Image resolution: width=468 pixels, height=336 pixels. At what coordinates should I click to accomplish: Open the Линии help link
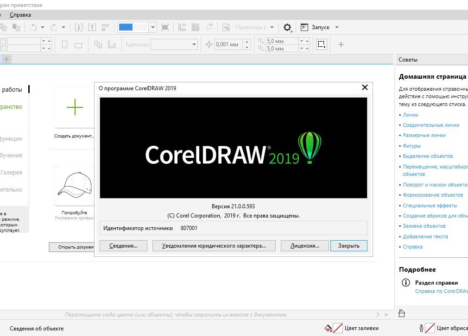click(411, 115)
